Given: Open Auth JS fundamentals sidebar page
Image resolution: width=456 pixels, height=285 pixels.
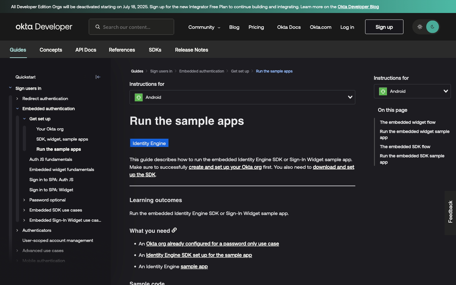Looking at the screenshot, I should [x=51, y=159].
